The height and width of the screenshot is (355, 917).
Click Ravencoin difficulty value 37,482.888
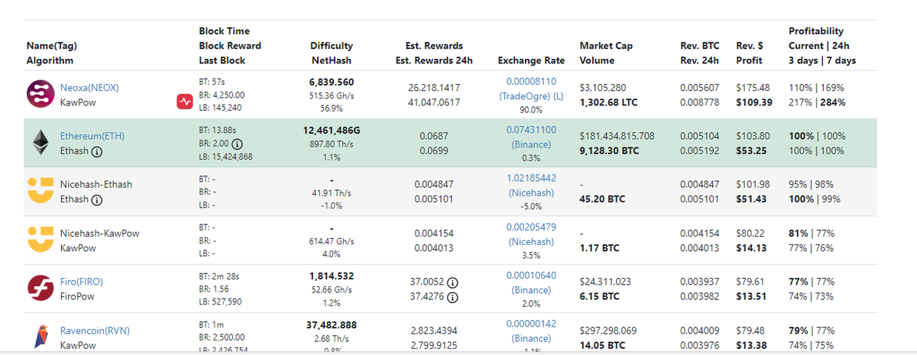pos(332,324)
